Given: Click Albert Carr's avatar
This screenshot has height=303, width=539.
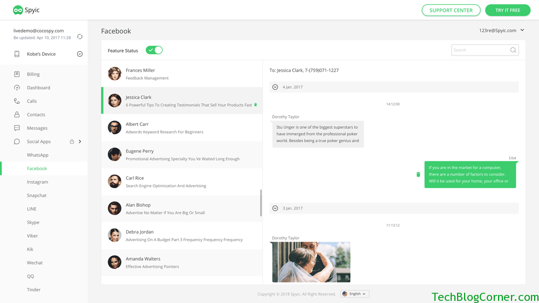Looking at the screenshot, I should tap(114, 128).
